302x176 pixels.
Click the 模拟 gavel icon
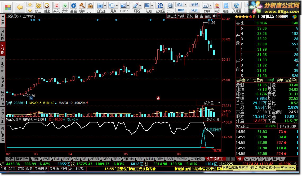click(82, 5)
